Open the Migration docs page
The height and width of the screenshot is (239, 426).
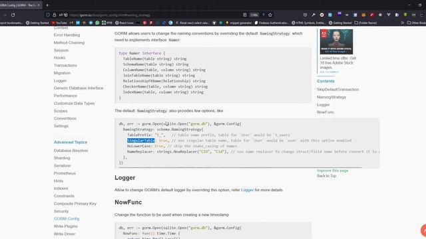coord(62,73)
